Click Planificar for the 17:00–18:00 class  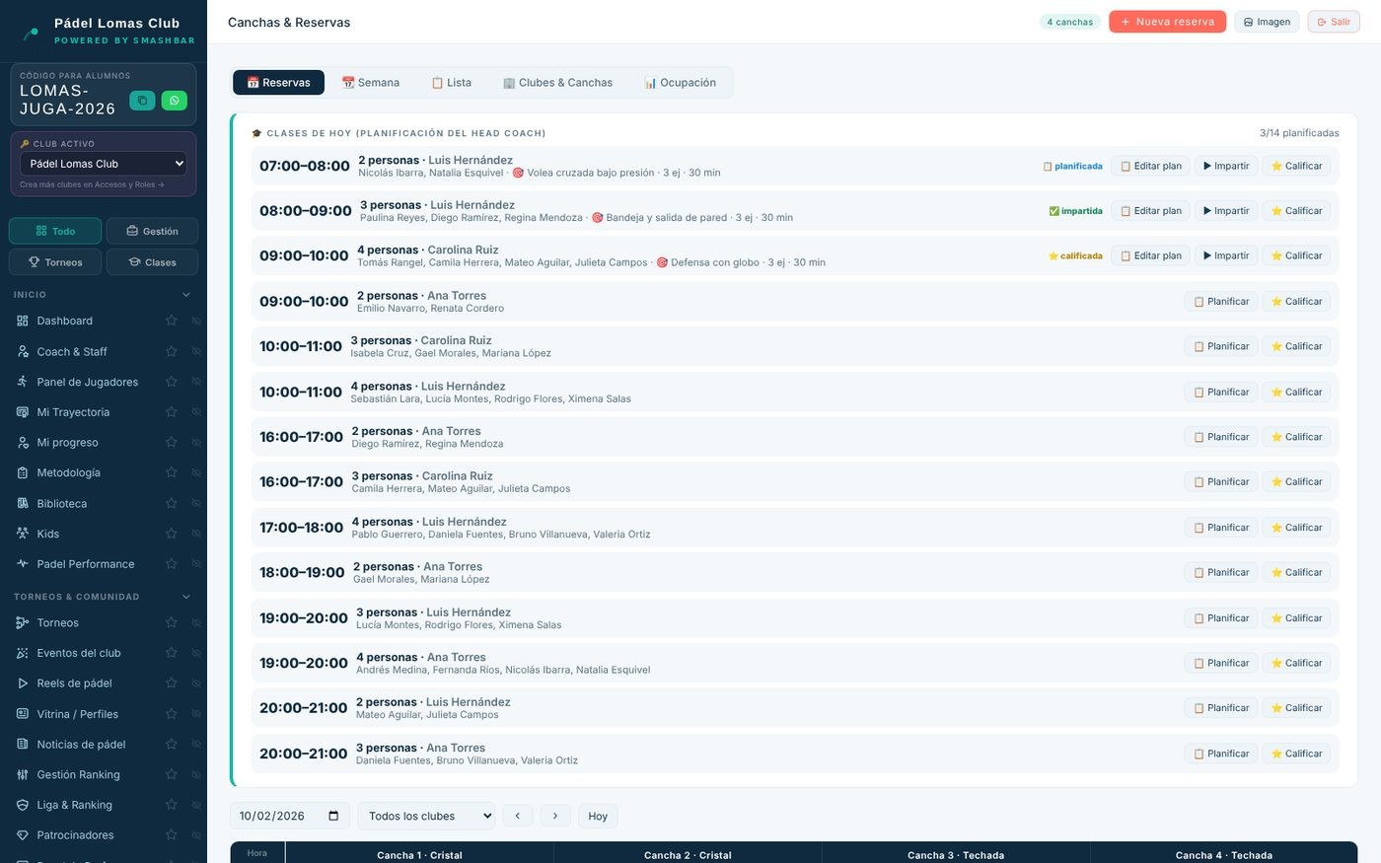tap(1221, 528)
